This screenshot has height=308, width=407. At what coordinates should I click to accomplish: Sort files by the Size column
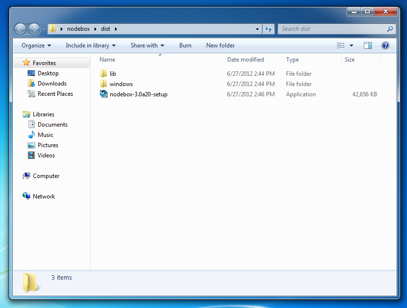click(349, 60)
